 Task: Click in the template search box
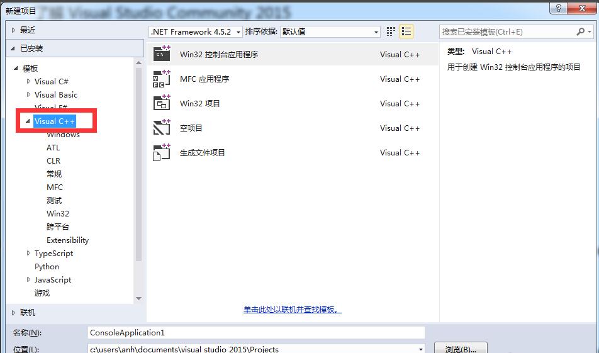pos(507,31)
